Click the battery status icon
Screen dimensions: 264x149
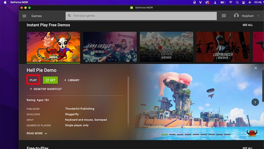coord(223,2)
